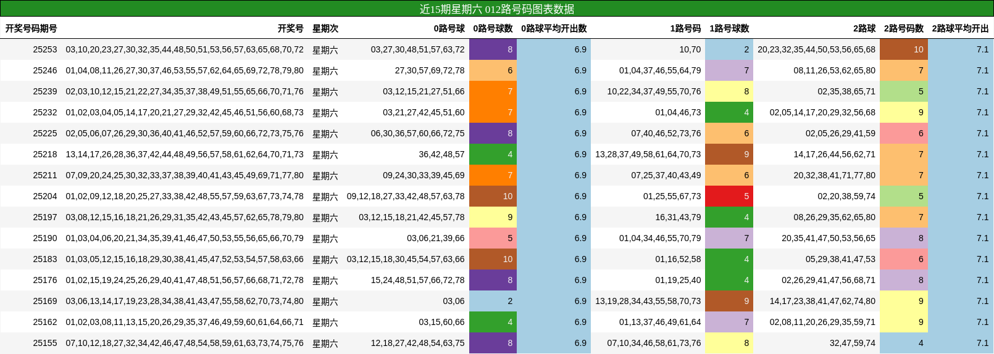The height and width of the screenshot is (354, 994).
Task: Click the purple 0路号球数 cell in row 25253
Action: pyautogui.click(x=493, y=49)
